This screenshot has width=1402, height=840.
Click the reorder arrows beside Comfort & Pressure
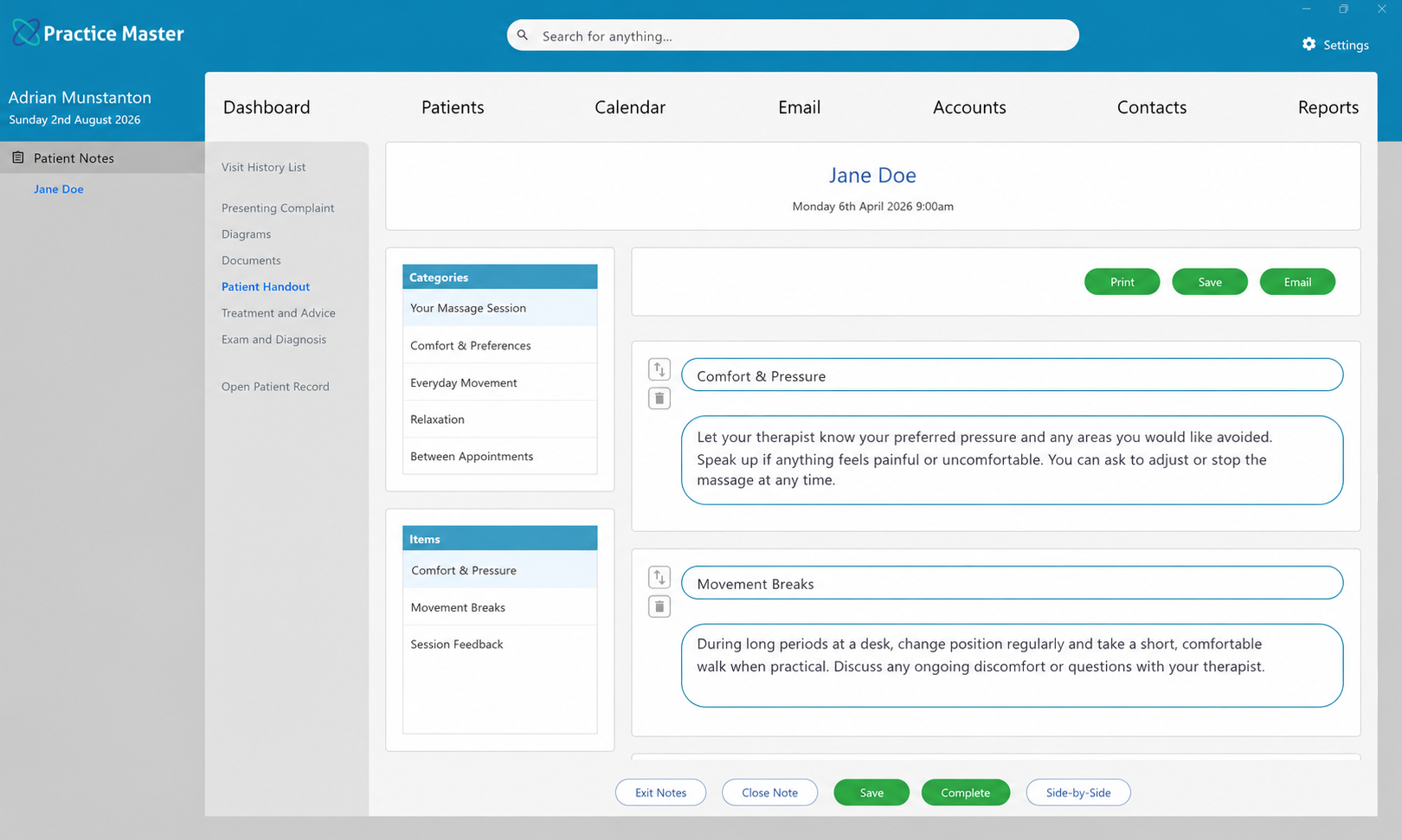pyautogui.click(x=659, y=369)
